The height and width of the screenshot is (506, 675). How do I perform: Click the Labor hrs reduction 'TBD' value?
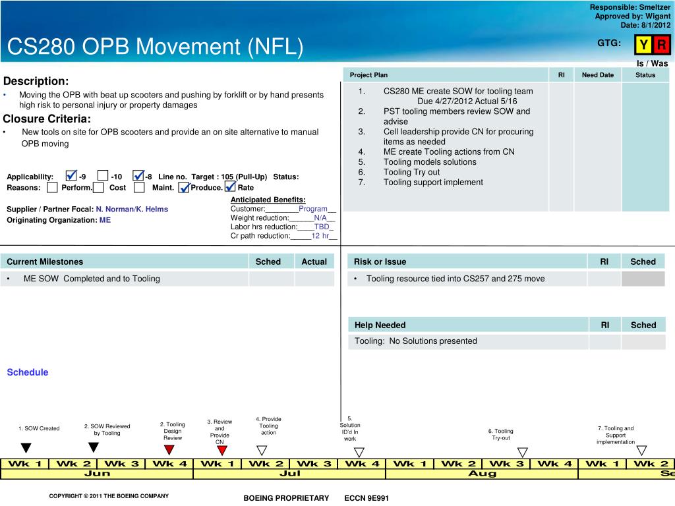click(x=322, y=227)
